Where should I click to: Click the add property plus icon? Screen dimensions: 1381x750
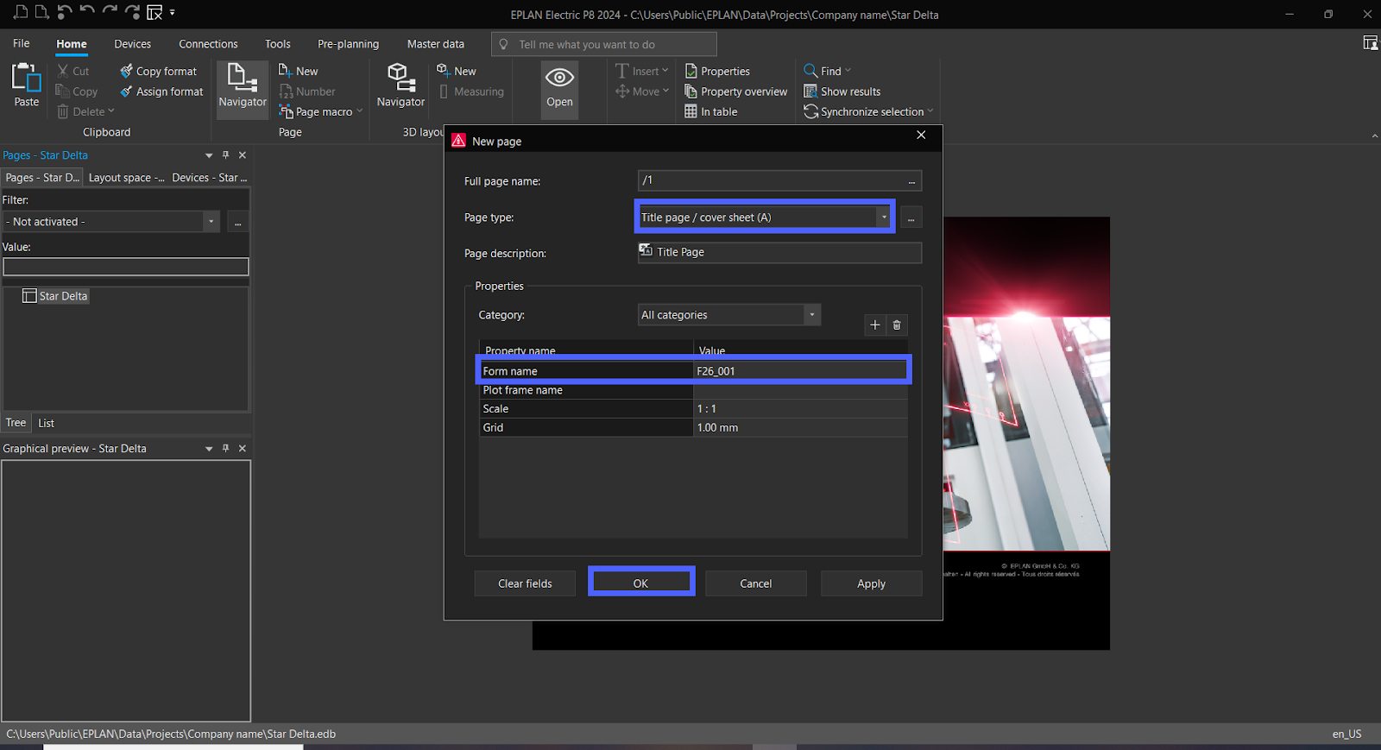coord(874,325)
